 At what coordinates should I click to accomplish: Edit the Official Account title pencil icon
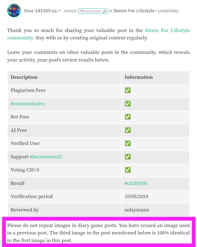(105, 11)
